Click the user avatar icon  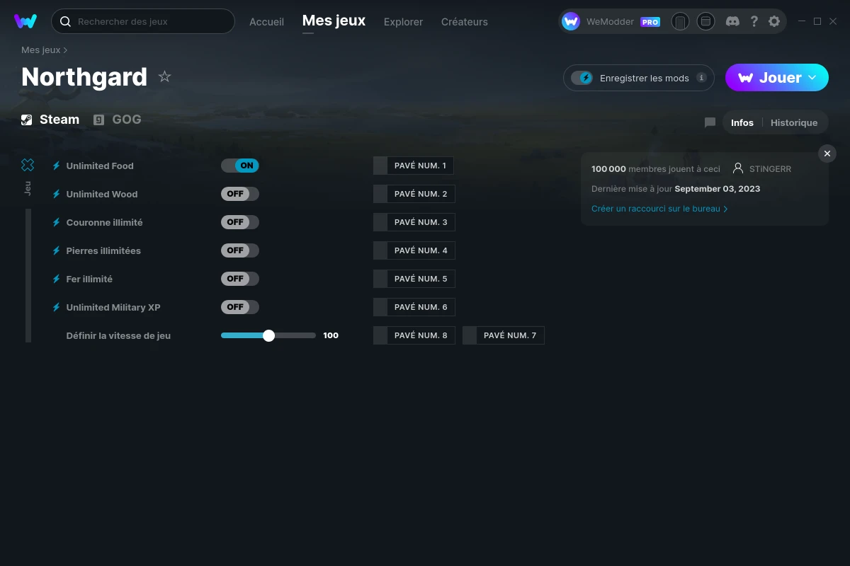(x=571, y=21)
